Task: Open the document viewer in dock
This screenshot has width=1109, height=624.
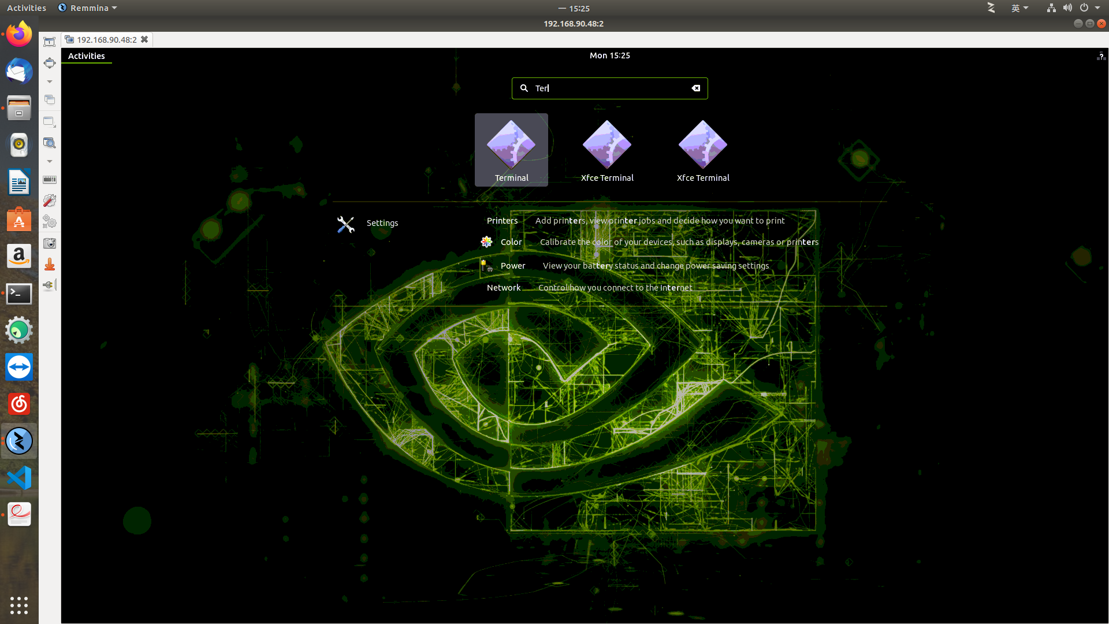Action: coord(19,514)
